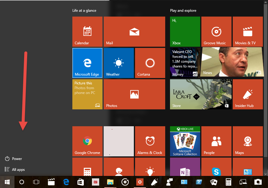Show the All apps list

pos(15,169)
